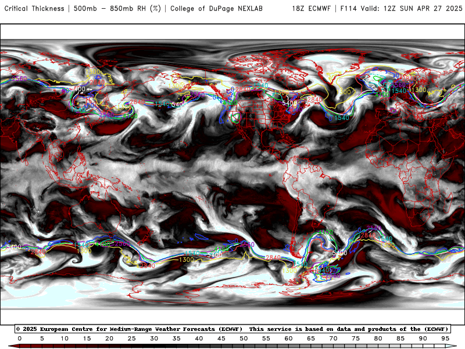This screenshot has height=349, width=465.
Task: Click the 85 label on the color scale
Action: 400,339
